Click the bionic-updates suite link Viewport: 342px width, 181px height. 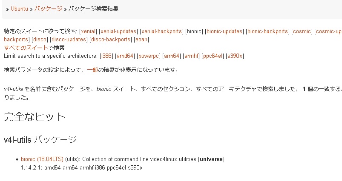click(224, 31)
